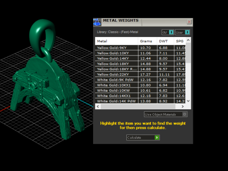Image resolution: width=228 pixels, height=171 pixels.
Task: Click the Metal Weights scale icon
Action: click(97, 22)
